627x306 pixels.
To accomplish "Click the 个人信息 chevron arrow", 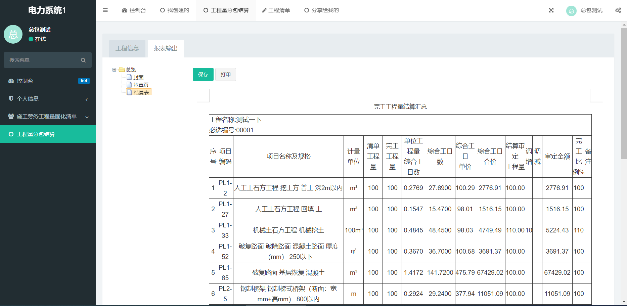I will point(87,99).
